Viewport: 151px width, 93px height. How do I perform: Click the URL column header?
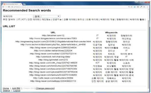(53, 33)
